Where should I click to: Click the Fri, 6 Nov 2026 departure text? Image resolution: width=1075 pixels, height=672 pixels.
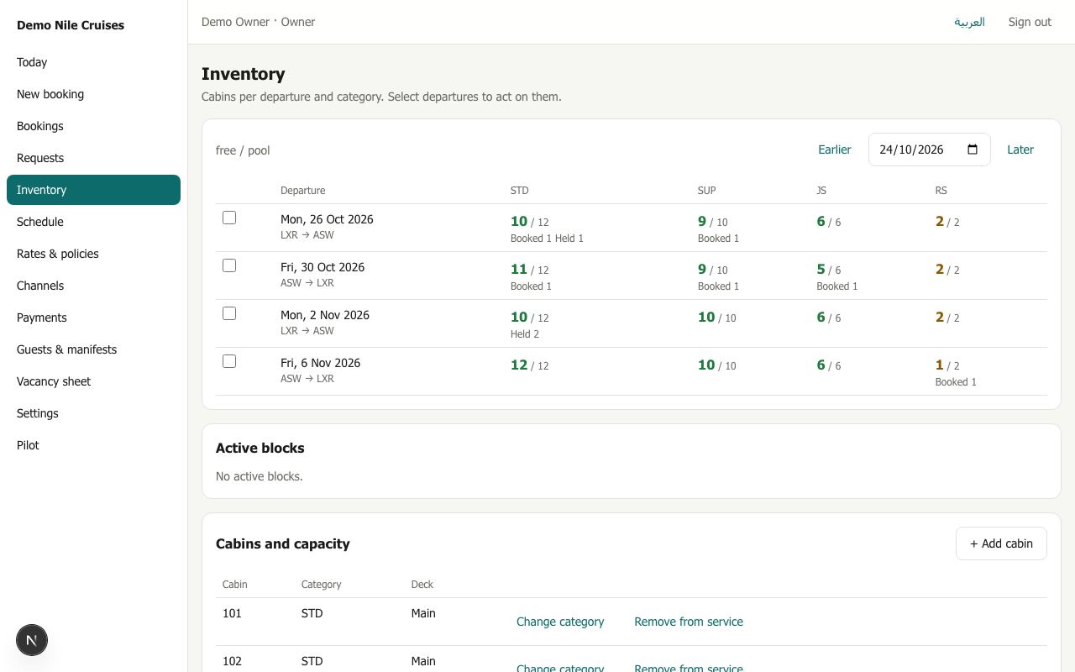[x=320, y=363]
